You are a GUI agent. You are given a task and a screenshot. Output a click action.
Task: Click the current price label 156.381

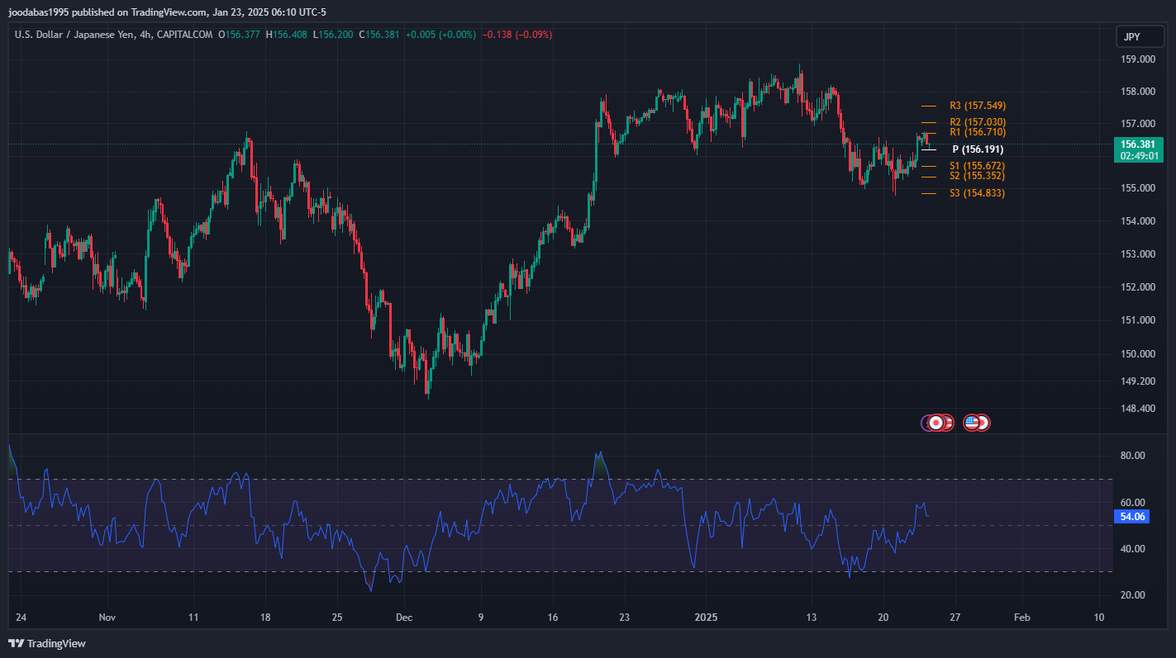(1138, 144)
